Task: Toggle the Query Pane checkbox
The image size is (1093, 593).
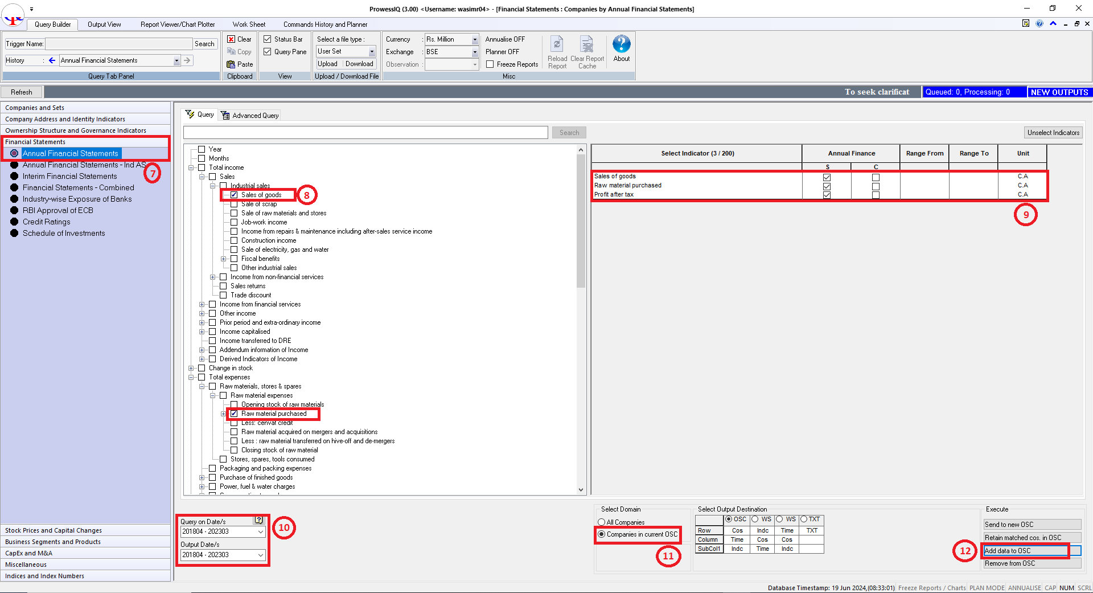Action: (x=268, y=52)
